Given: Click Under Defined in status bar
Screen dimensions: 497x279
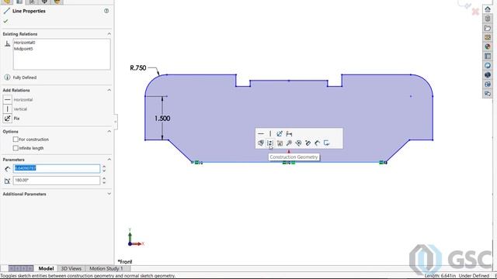Looking at the screenshot, I should coord(474,276).
